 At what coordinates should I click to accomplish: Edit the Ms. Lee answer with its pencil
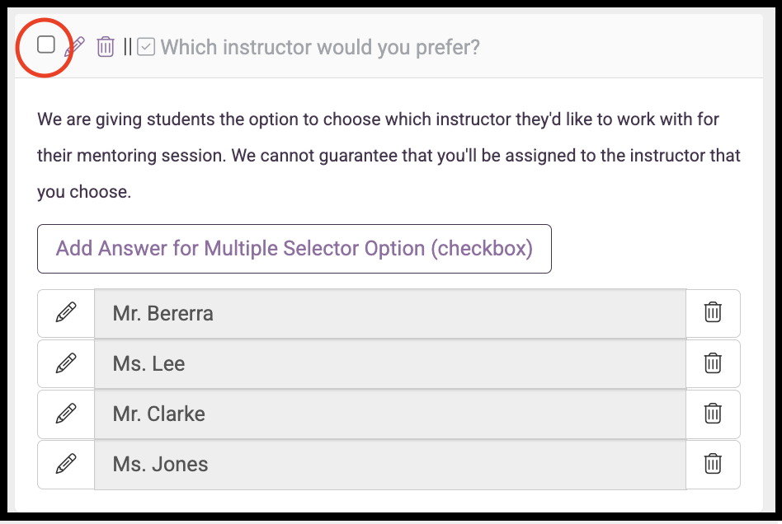click(x=66, y=363)
